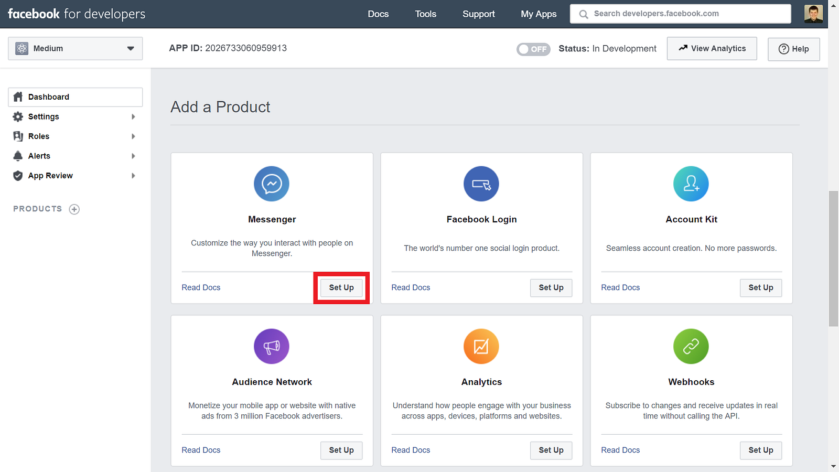Click the Settings gear icon
This screenshot has height=472, width=839.
(18, 116)
